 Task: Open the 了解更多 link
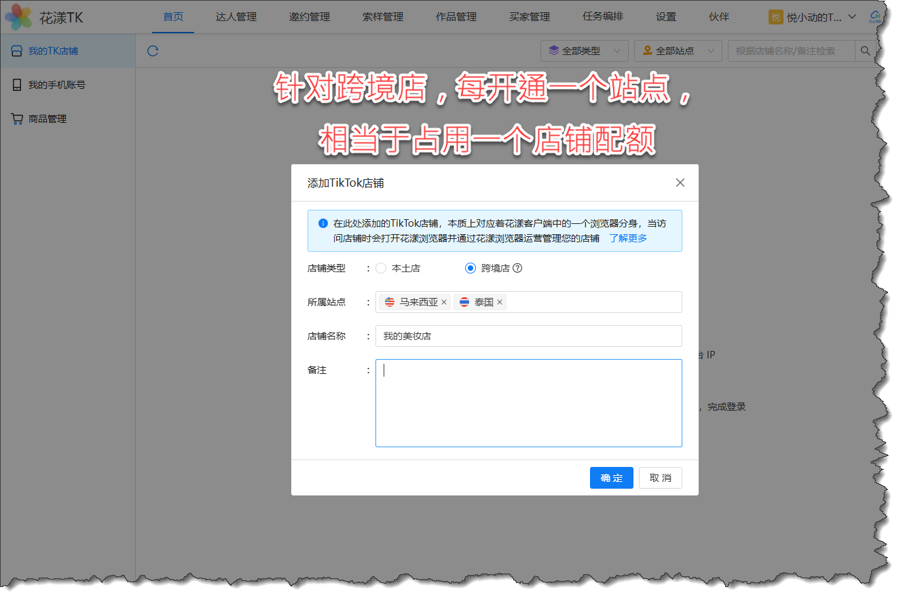coord(628,238)
